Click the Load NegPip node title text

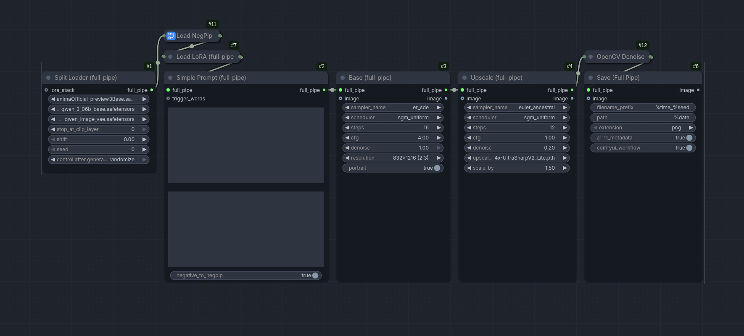coord(194,36)
